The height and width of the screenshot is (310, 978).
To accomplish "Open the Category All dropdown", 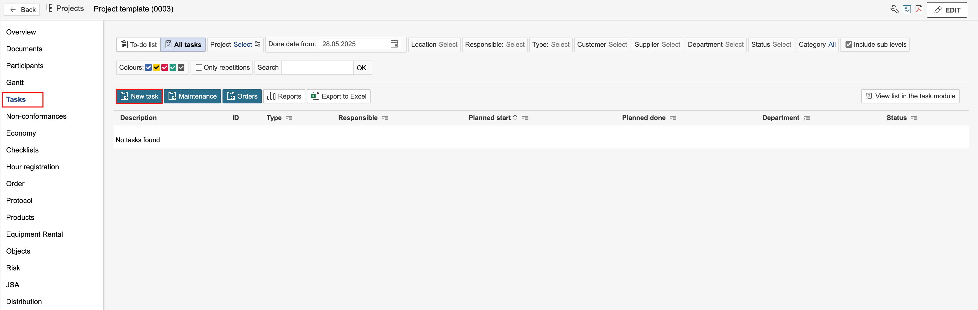I will point(831,45).
